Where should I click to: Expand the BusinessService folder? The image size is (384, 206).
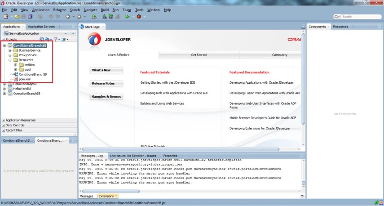(x=10, y=50)
